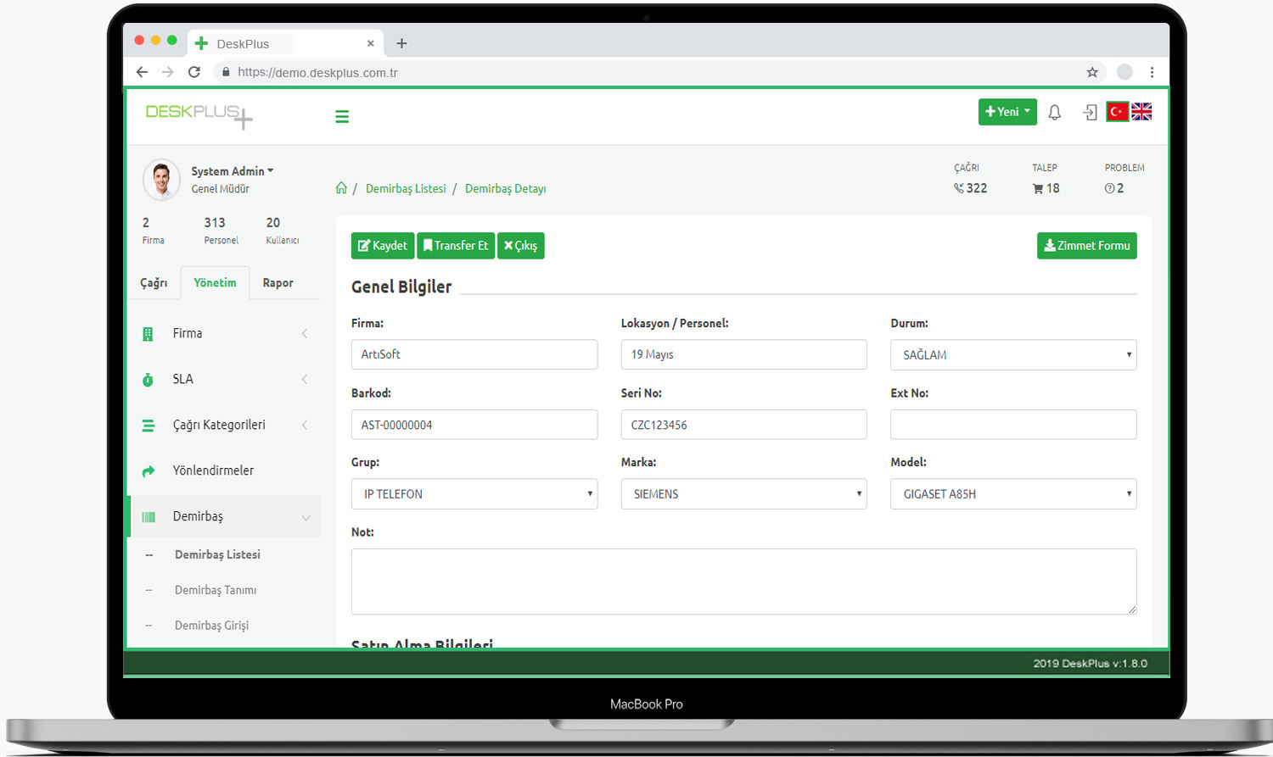Close the DeskPlus browser tab
Image resolution: width=1273 pixels, height=757 pixels.
point(370,43)
